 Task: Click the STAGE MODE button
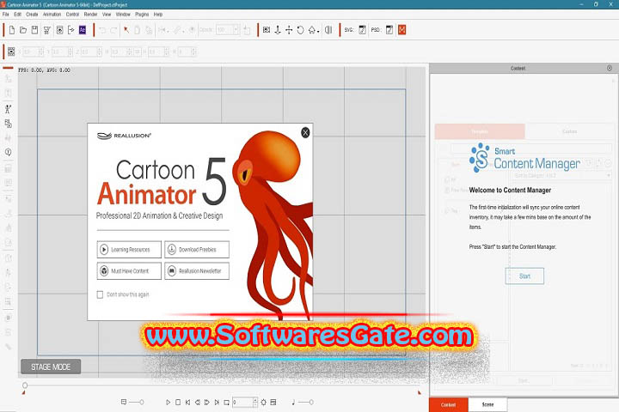51,367
